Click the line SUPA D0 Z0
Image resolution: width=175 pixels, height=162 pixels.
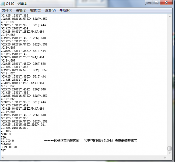(x=9, y=147)
